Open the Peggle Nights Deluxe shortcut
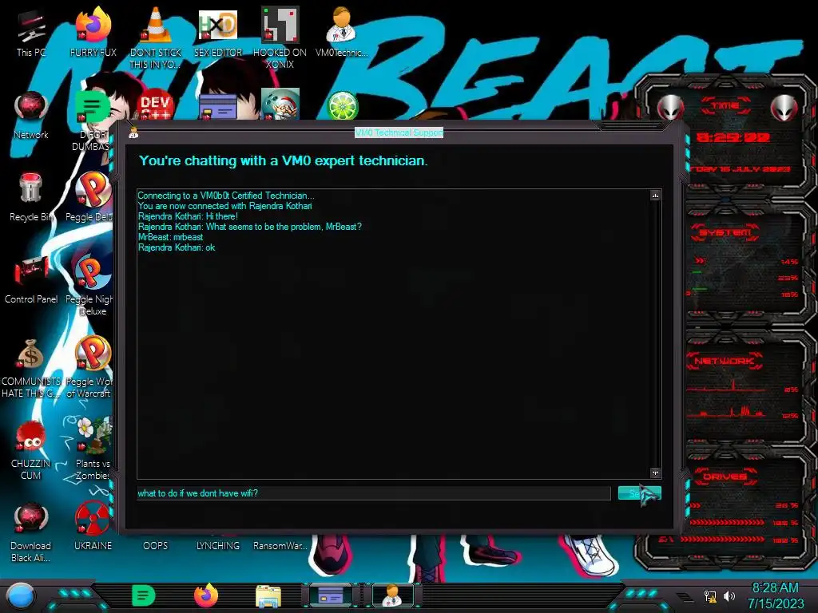Screen dimensions: 818x613 (92, 285)
